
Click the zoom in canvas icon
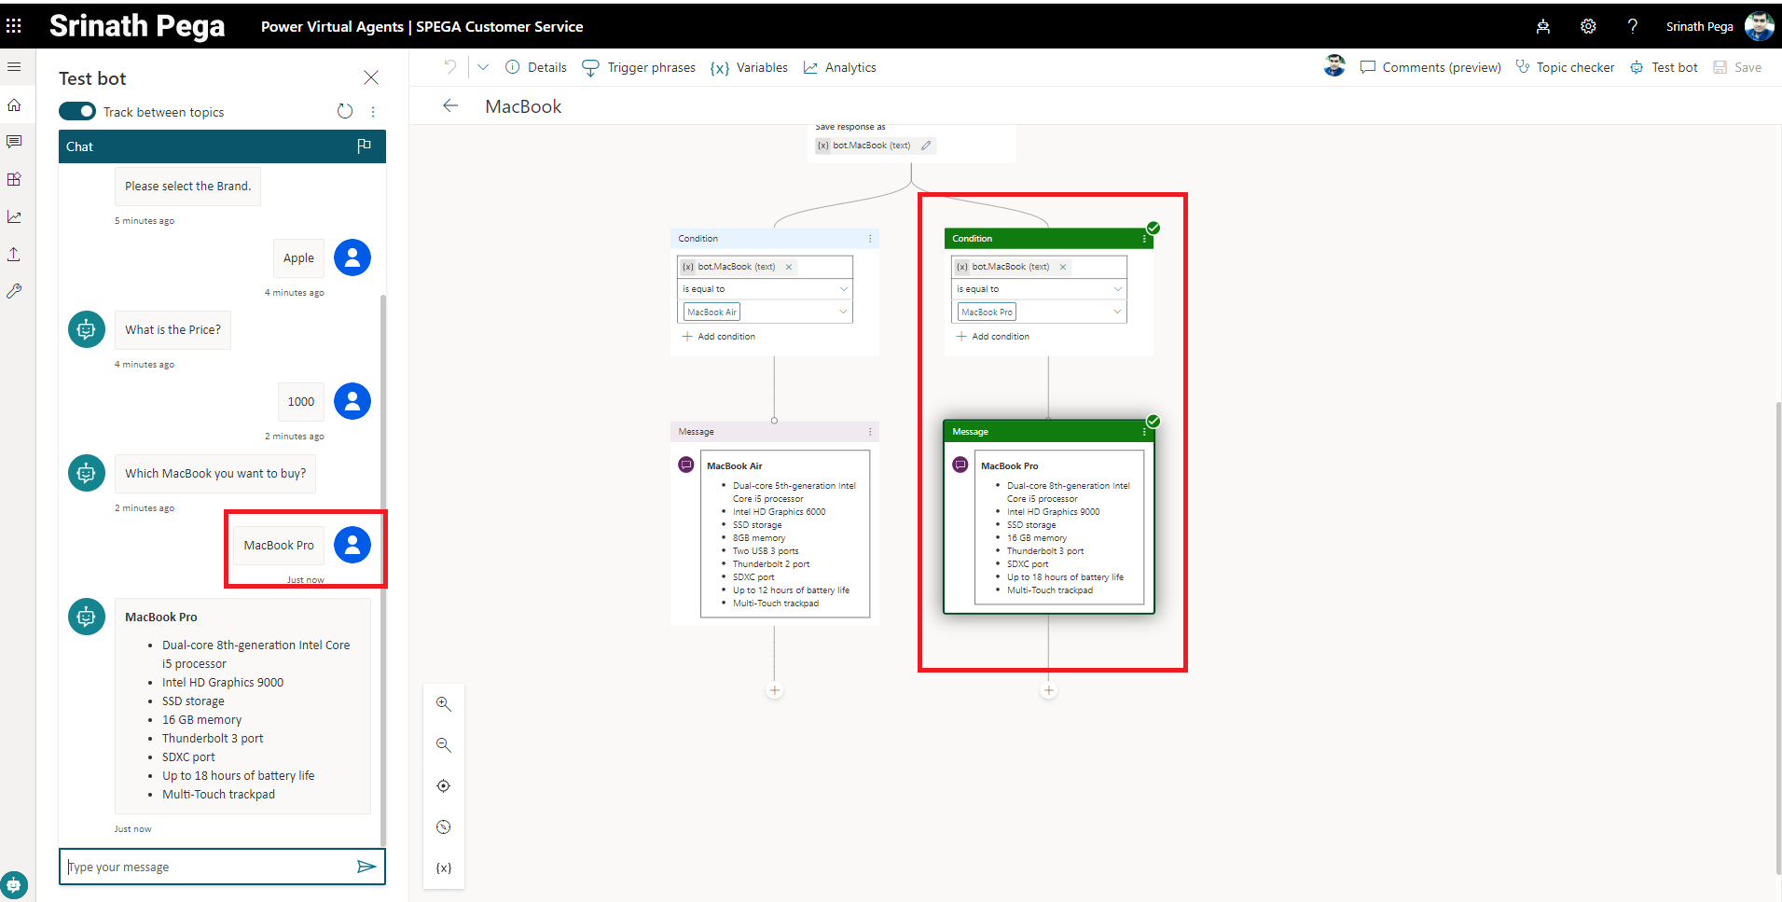tap(444, 704)
